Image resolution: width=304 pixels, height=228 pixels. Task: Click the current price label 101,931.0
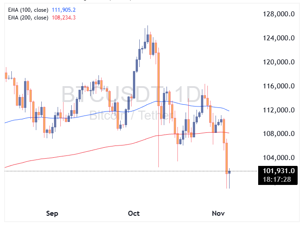click(277, 171)
